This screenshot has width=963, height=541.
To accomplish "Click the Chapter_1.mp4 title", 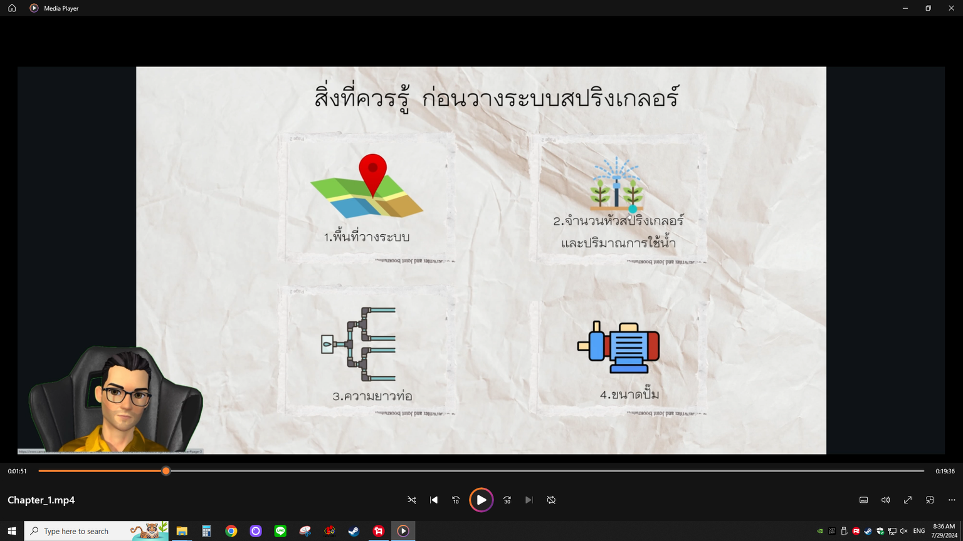I will coord(41,500).
